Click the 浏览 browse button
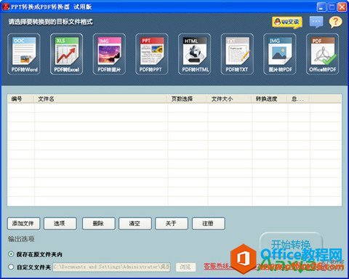This screenshot has width=349, height=279. point(185,267)
